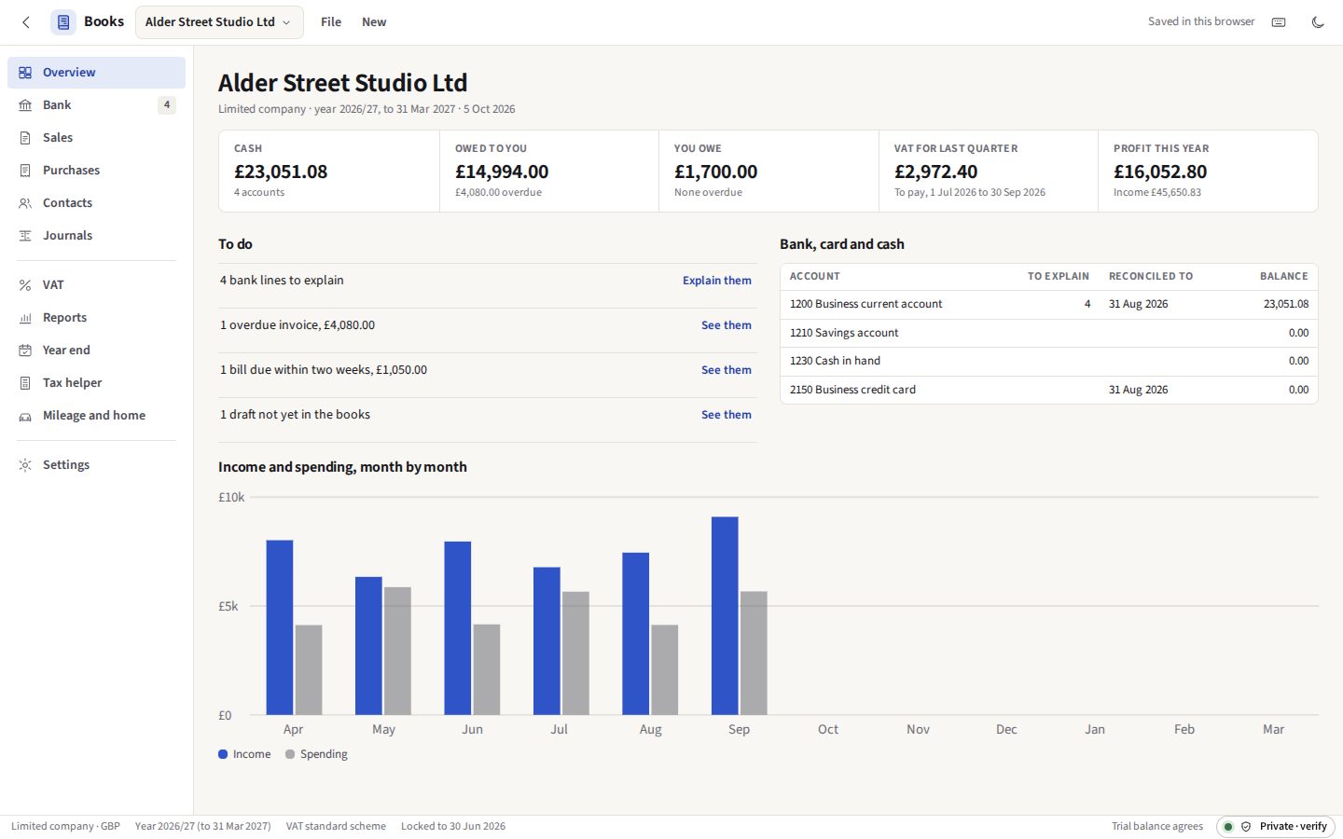
Task: Open Mileage and home page label
Action: pos(94,416)
